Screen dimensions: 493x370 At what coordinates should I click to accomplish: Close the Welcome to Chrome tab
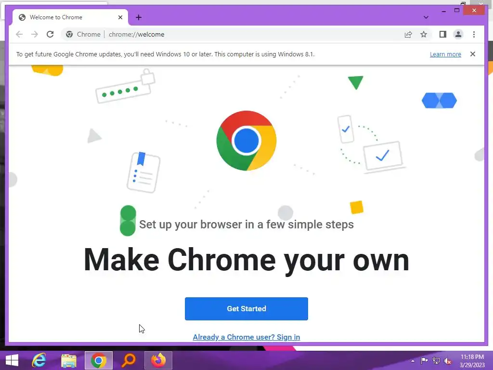[120, 17]
